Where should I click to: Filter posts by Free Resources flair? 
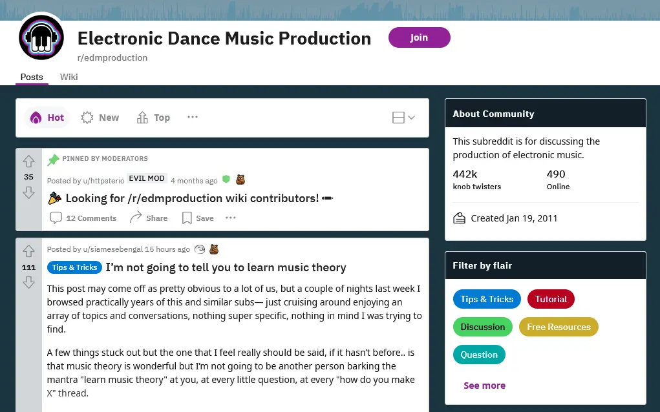[x=559, y=327]
